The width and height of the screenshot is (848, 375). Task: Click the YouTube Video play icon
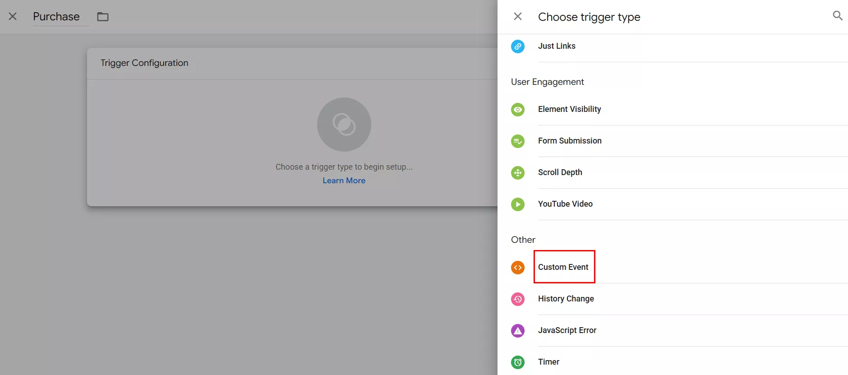tap(517, 204)
